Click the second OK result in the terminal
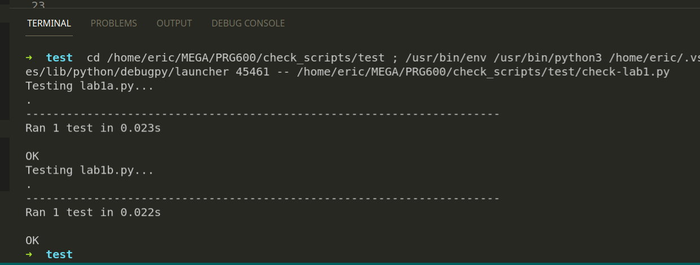Viewport: 700px width, 265px height. point(32,240)
